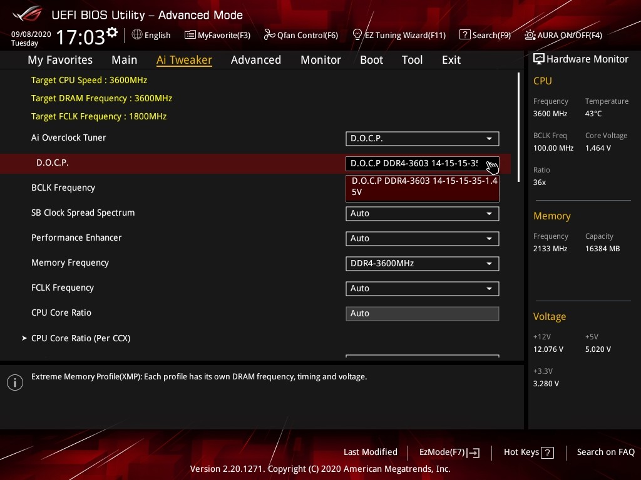This screenshot has height=480, width=641.
Task: Click the info icon in help panel
Action: pyautogui.click(x=15, y=382)
